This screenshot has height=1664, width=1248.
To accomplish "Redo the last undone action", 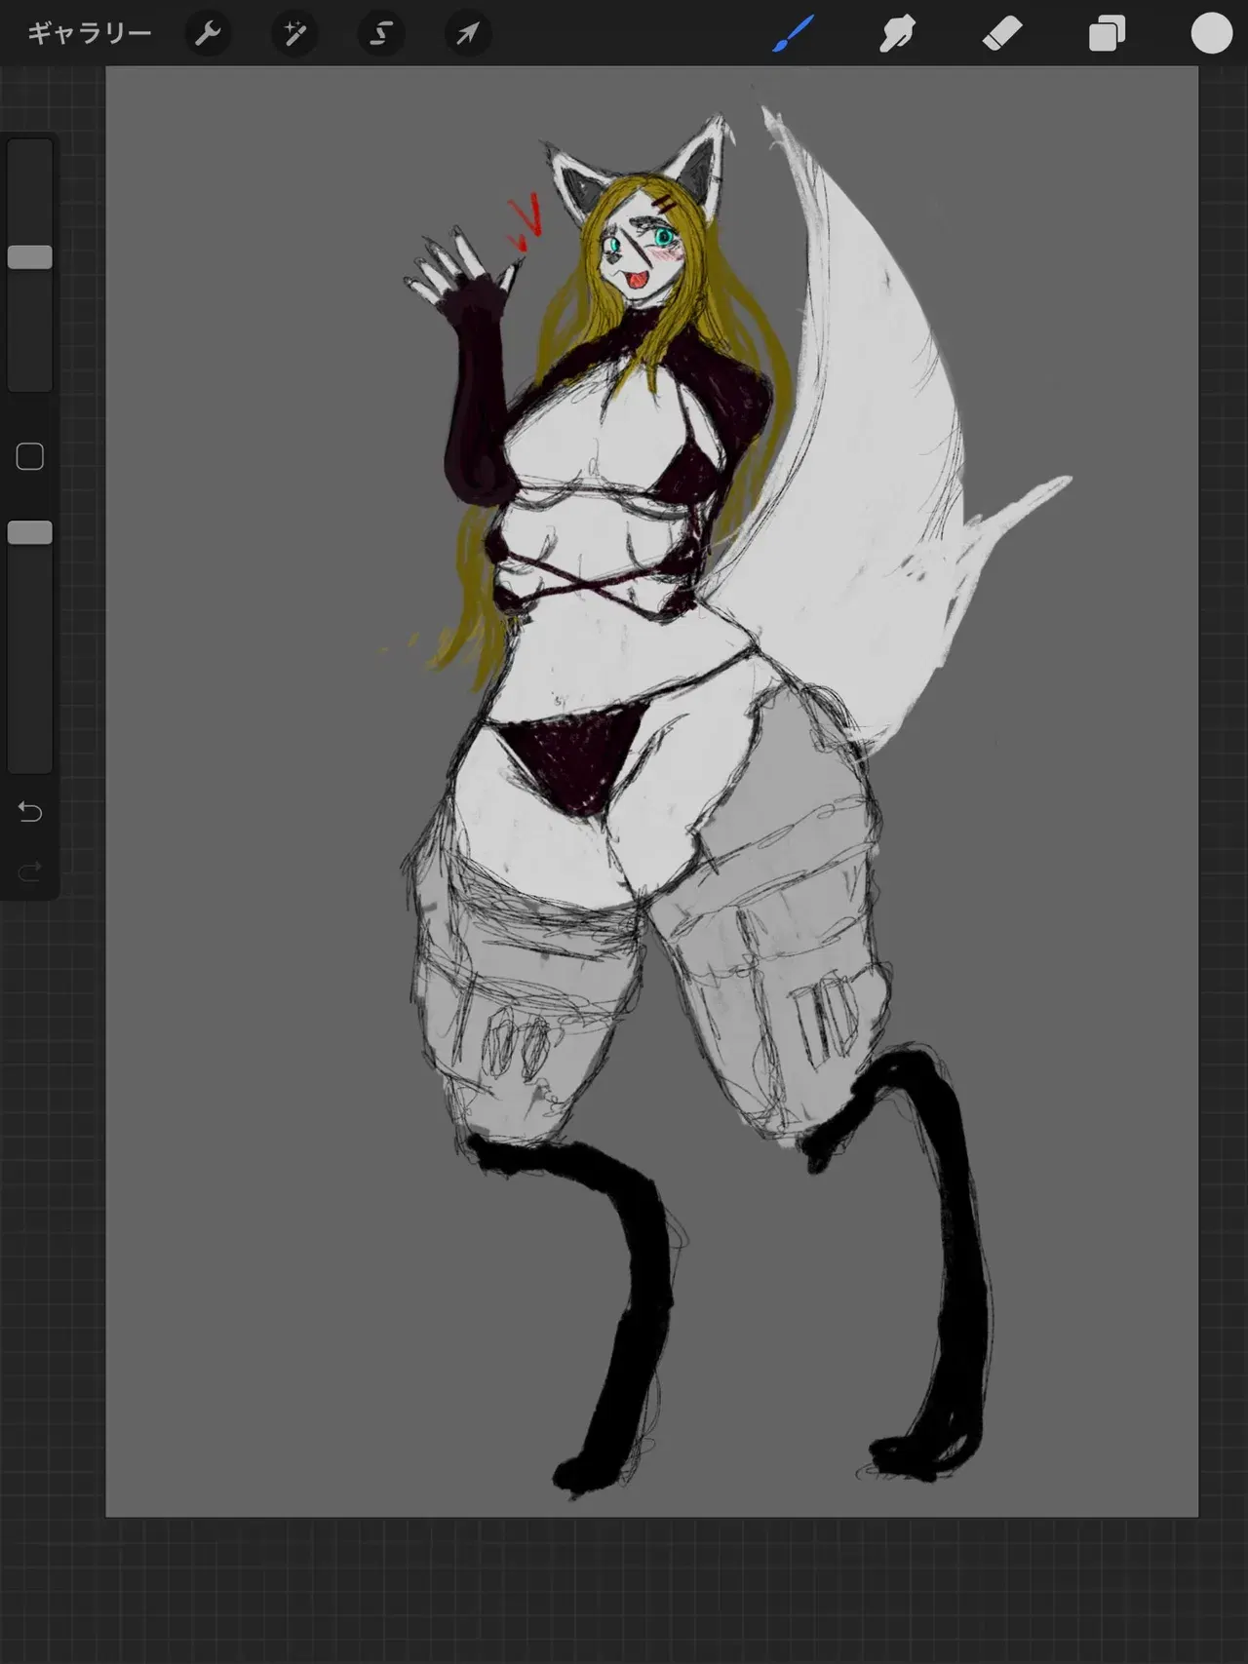I will point(30,871).
